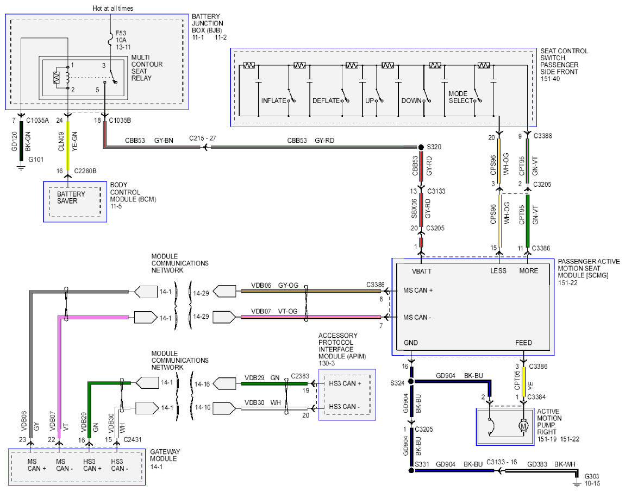The image size is (625, 492).
Task: Open the Gateway Module box
Action: (77, 467)
